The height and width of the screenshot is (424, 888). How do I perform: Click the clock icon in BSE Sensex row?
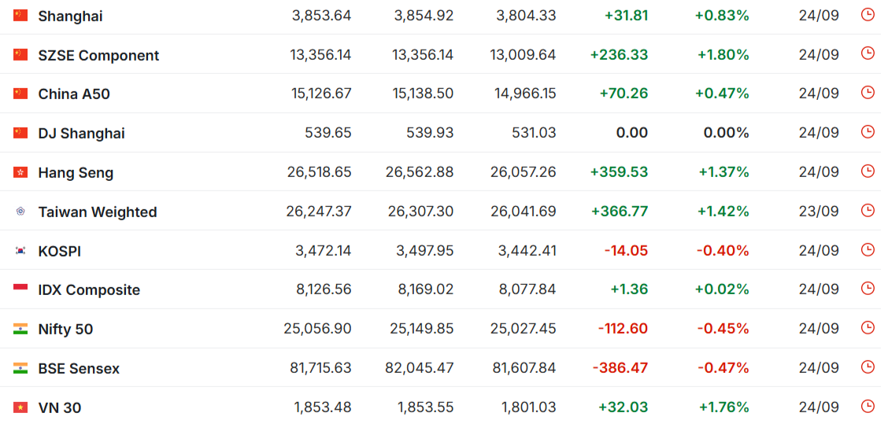click(867, 367)
